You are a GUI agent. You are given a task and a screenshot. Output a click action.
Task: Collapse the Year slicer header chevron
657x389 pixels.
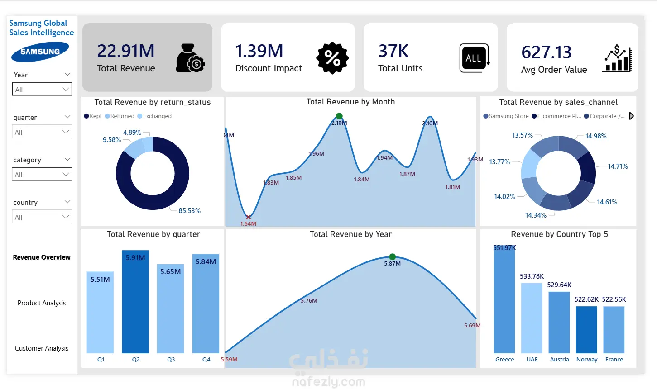coord(67,74)
